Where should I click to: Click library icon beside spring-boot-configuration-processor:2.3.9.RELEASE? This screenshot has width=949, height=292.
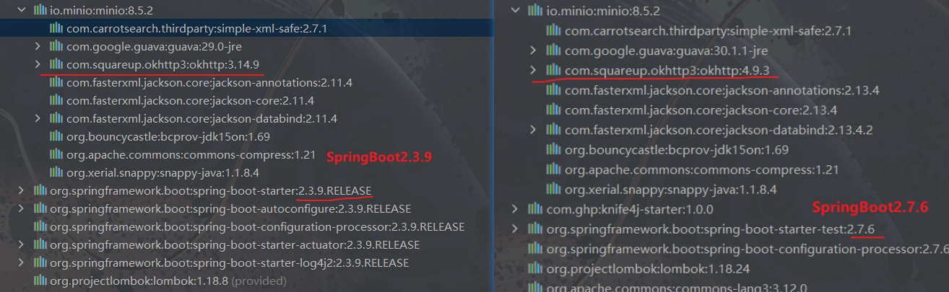39,227
